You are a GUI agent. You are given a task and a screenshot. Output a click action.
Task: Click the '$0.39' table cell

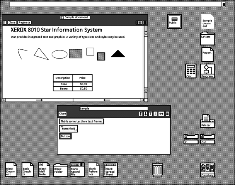coord(83,84)
